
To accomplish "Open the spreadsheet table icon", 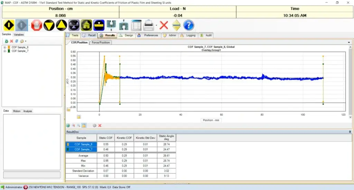I will pos(136,25).
